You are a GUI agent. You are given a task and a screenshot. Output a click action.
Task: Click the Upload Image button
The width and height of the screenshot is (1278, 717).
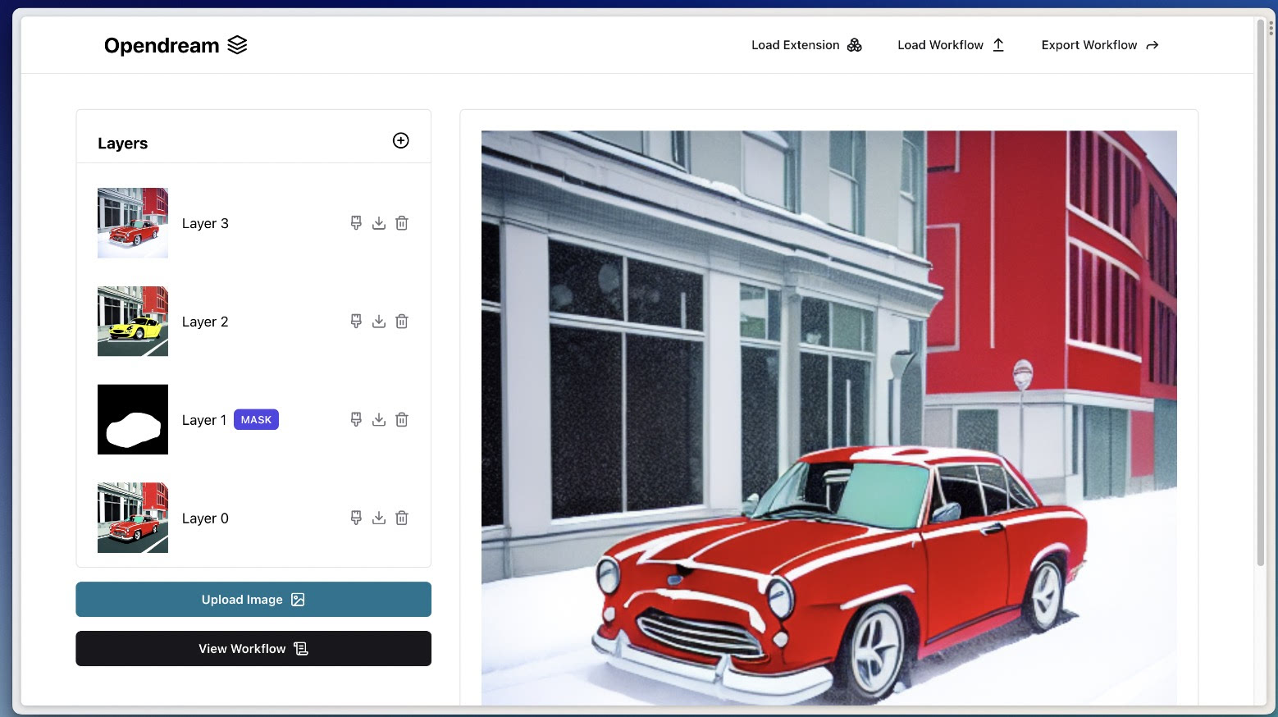click(x=253, y=600)
